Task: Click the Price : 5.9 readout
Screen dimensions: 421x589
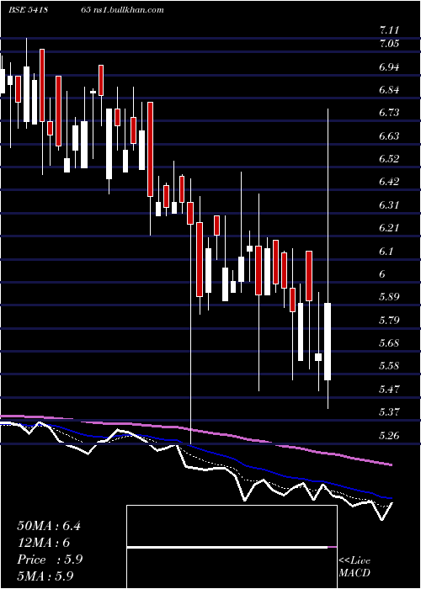Action: (x=50, y=560)
